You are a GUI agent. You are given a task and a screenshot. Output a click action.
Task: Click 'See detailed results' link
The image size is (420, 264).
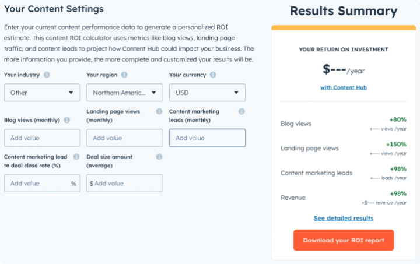pos(344,219)
